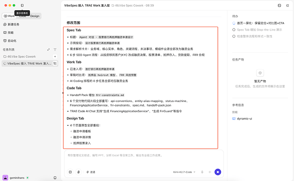Click the Work Tab heading
The width and height of the screenshot is (294, 181).
[x=74, y=62]
